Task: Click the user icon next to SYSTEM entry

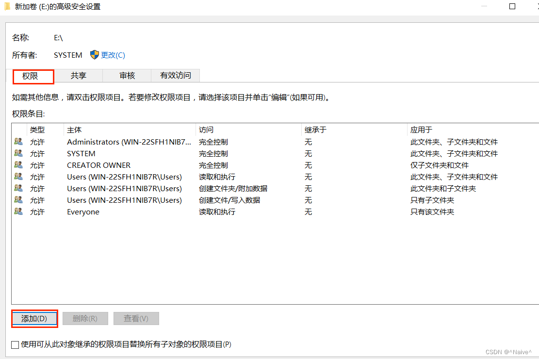Action: click(18, 153)
